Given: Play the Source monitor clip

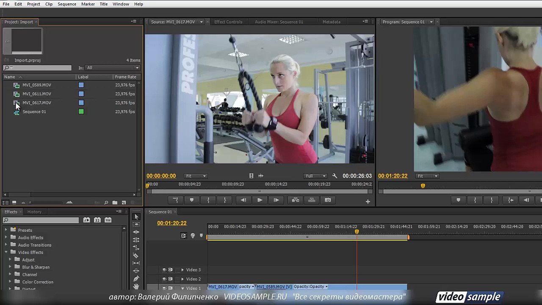Looking at the screenshot, I should 260,200.
